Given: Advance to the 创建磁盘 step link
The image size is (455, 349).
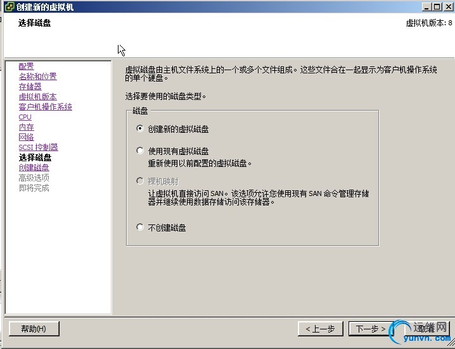Looking at the screenshot, I should click(34, 168).
